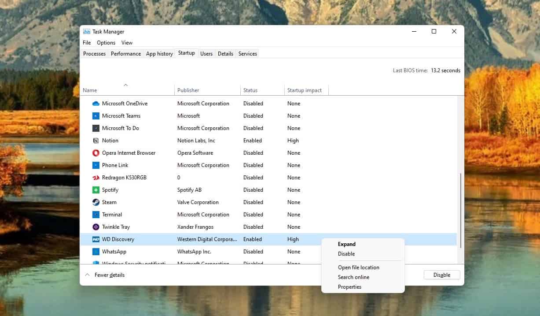Expand the WD Discovery context menu item
This screenshot has height=316, width=540.
pyautogui.click(x=346, y=244)
